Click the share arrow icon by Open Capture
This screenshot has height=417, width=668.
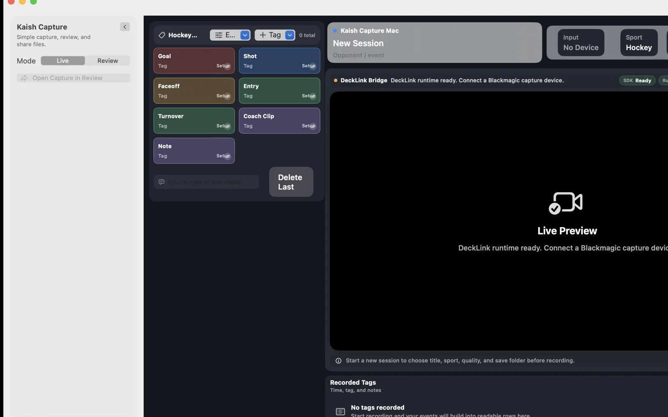tap(24, 78)
